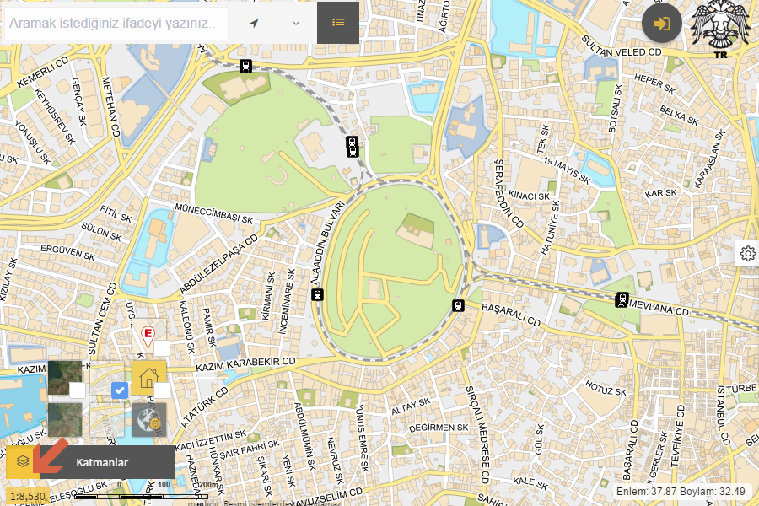The height and width of the screenshot is (506, 759).
Task: Click the login arrow icon at top right
Action: click(x=662, y=24)
